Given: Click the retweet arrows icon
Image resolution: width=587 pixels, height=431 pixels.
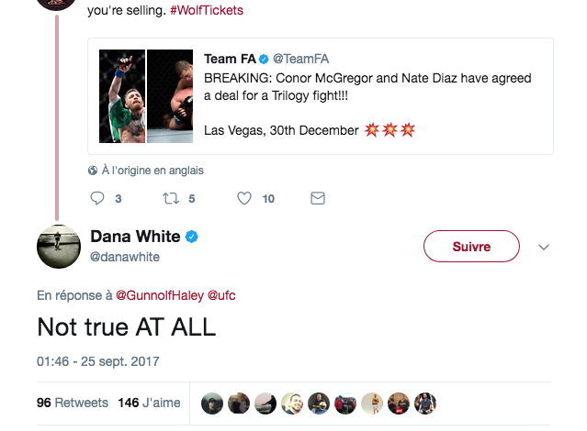Looking at the screenshot, I should tap(171, 198).
